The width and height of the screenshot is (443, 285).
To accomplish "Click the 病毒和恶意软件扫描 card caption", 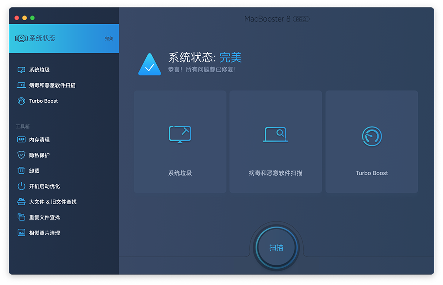I will pos(276,173).
